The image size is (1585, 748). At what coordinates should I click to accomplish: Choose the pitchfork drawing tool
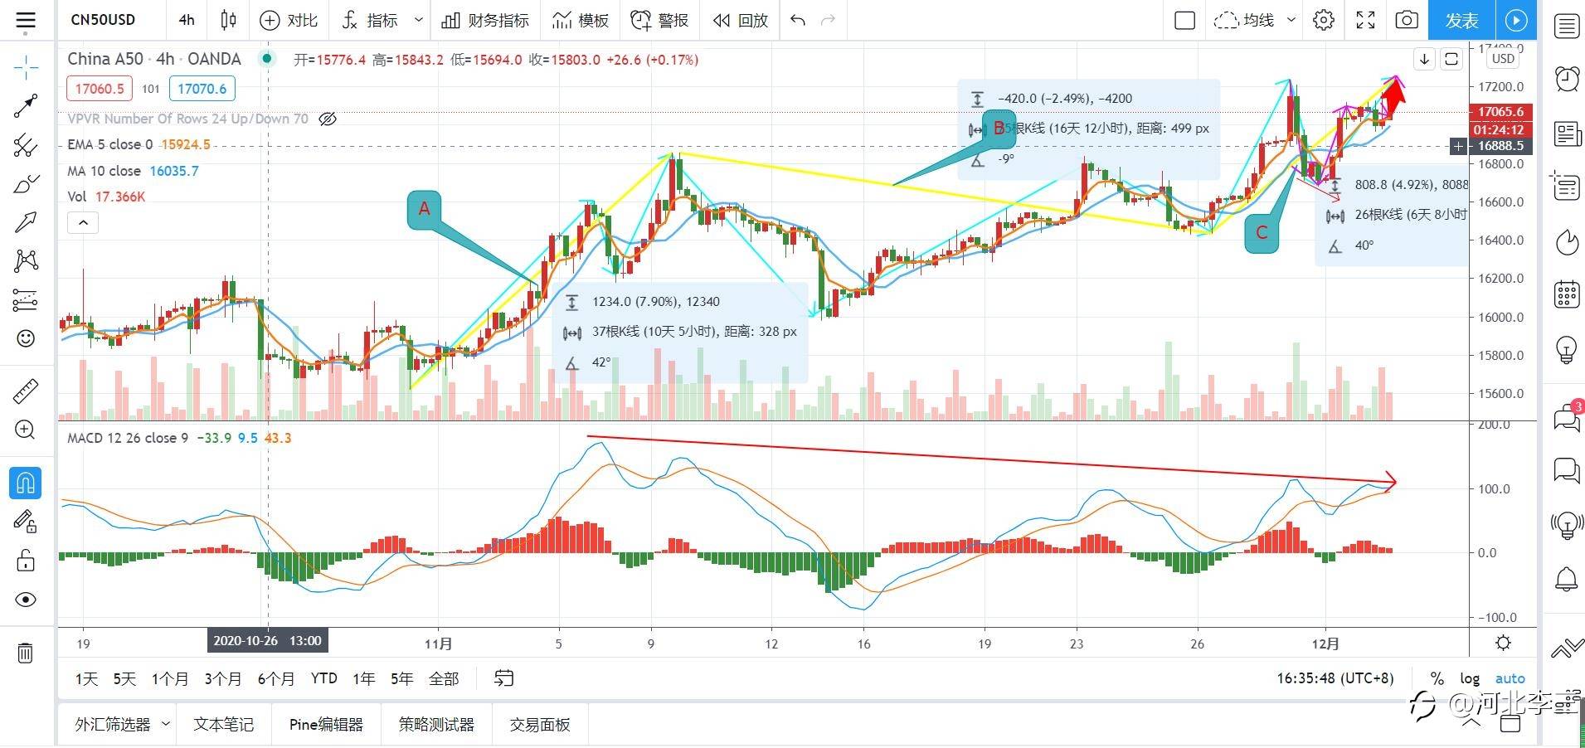[26, 145]
